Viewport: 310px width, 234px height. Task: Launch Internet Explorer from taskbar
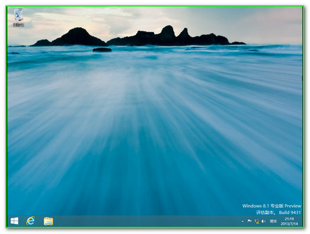(x=31, y=221)
